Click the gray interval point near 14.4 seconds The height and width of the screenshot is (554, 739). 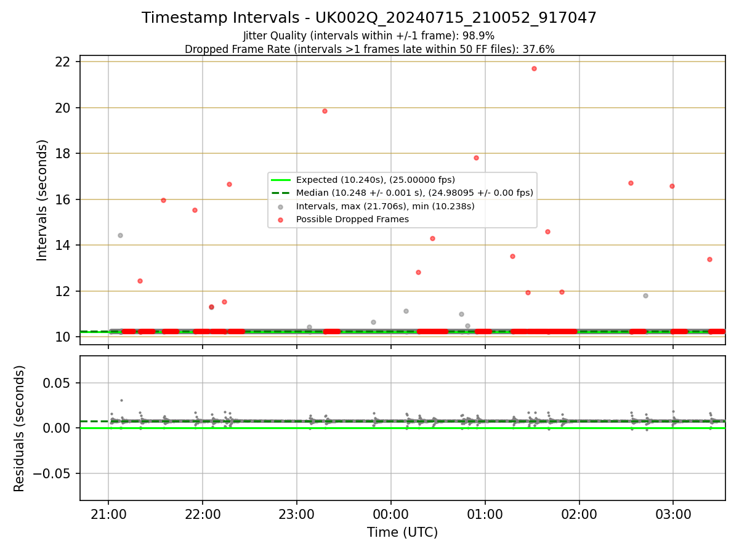point(120,235)
